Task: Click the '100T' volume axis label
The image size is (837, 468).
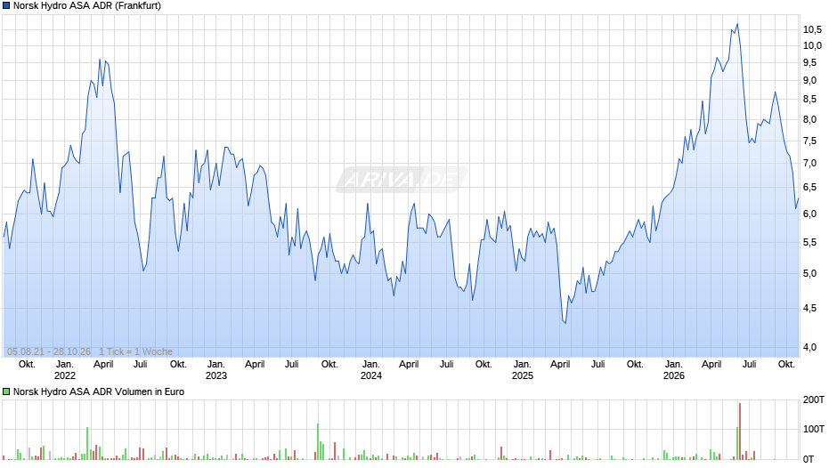Action: [814, 429]
